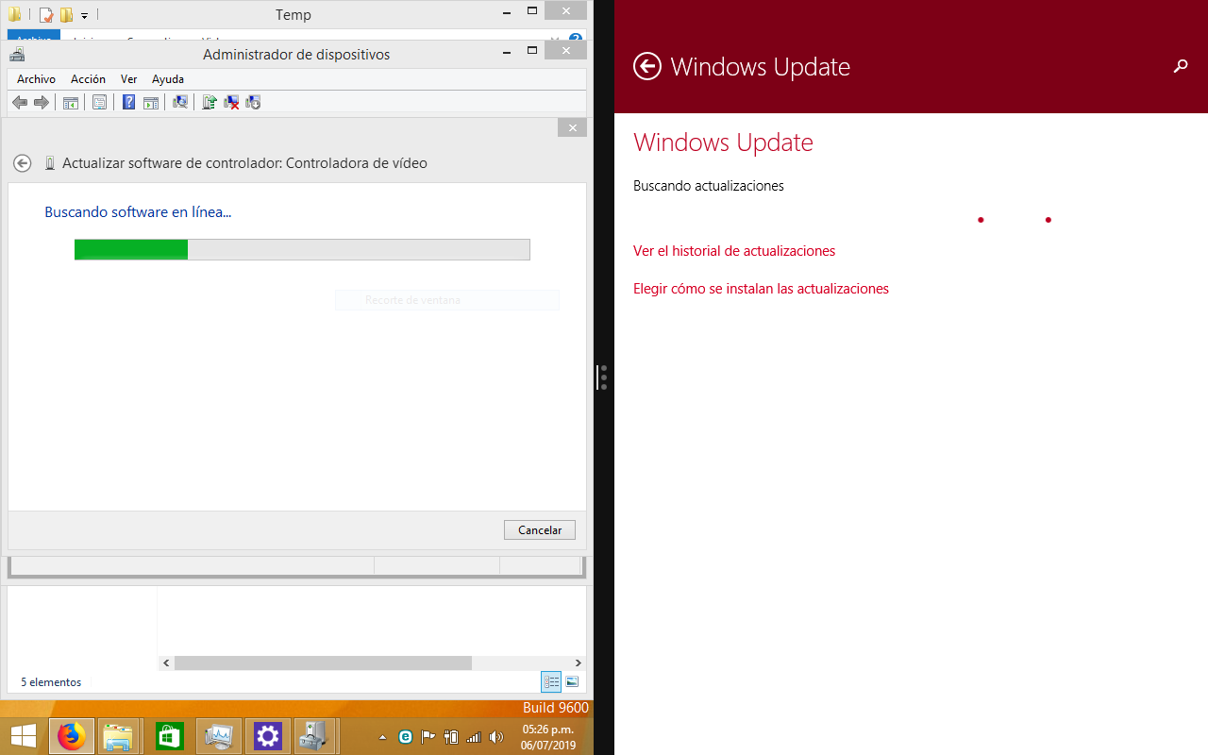
Task: Open Elegir cómo se instalan las actualizaciones
Action: (761, 289)
